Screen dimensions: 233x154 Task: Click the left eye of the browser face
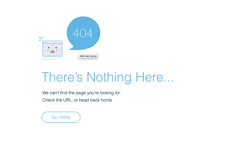(x=49, y=48)
